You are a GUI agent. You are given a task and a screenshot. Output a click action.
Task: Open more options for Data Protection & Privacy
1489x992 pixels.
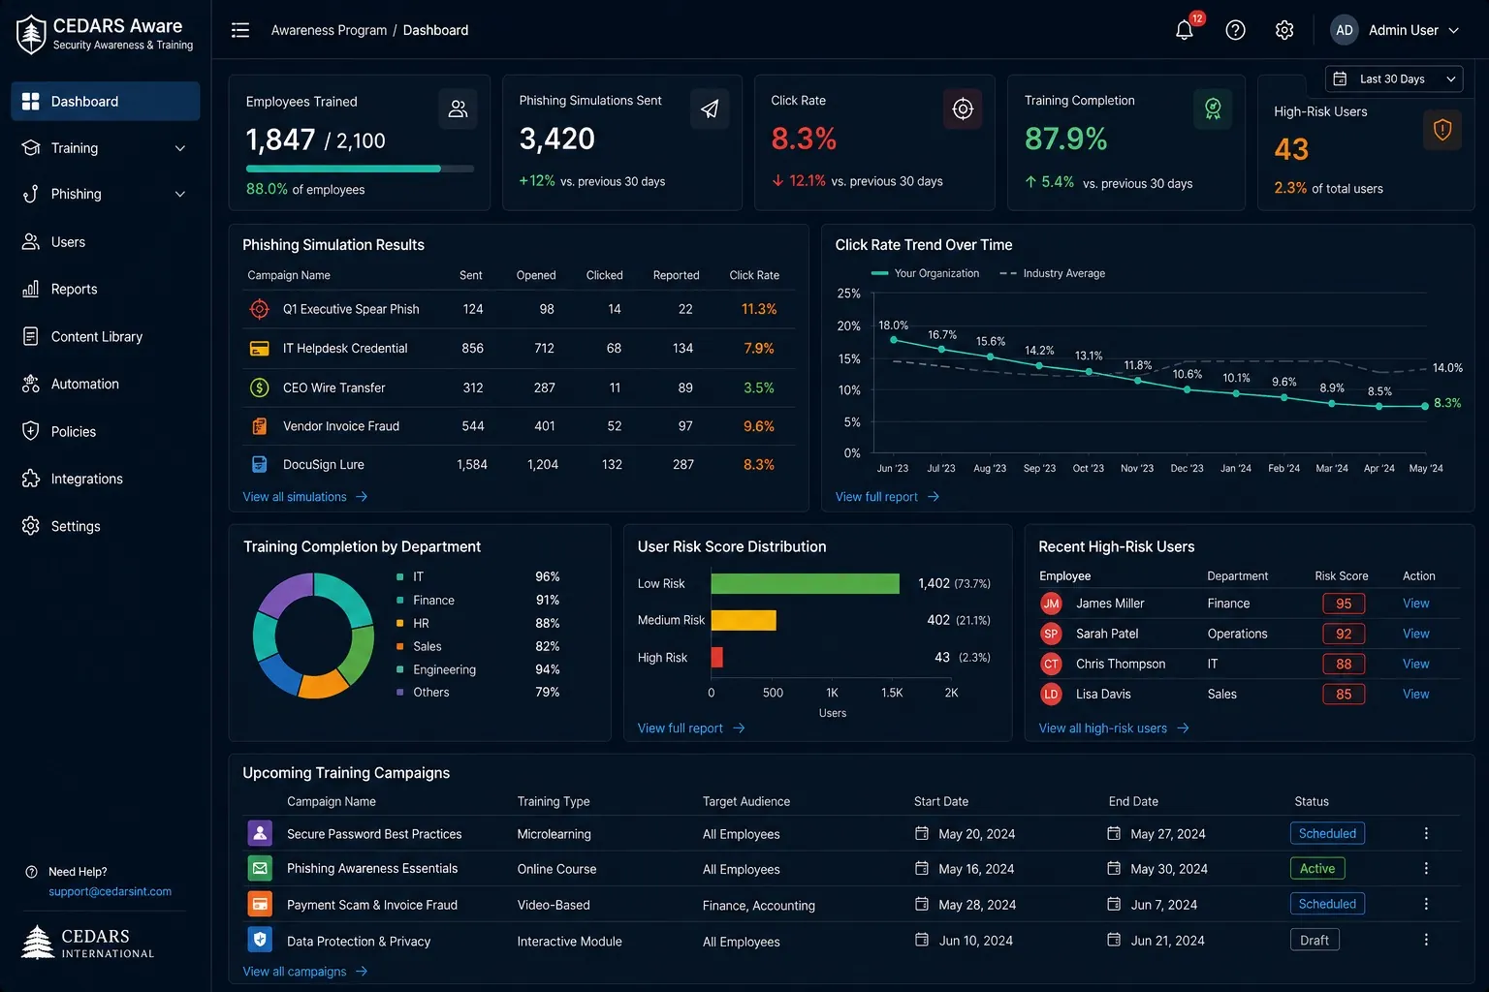1426,940
